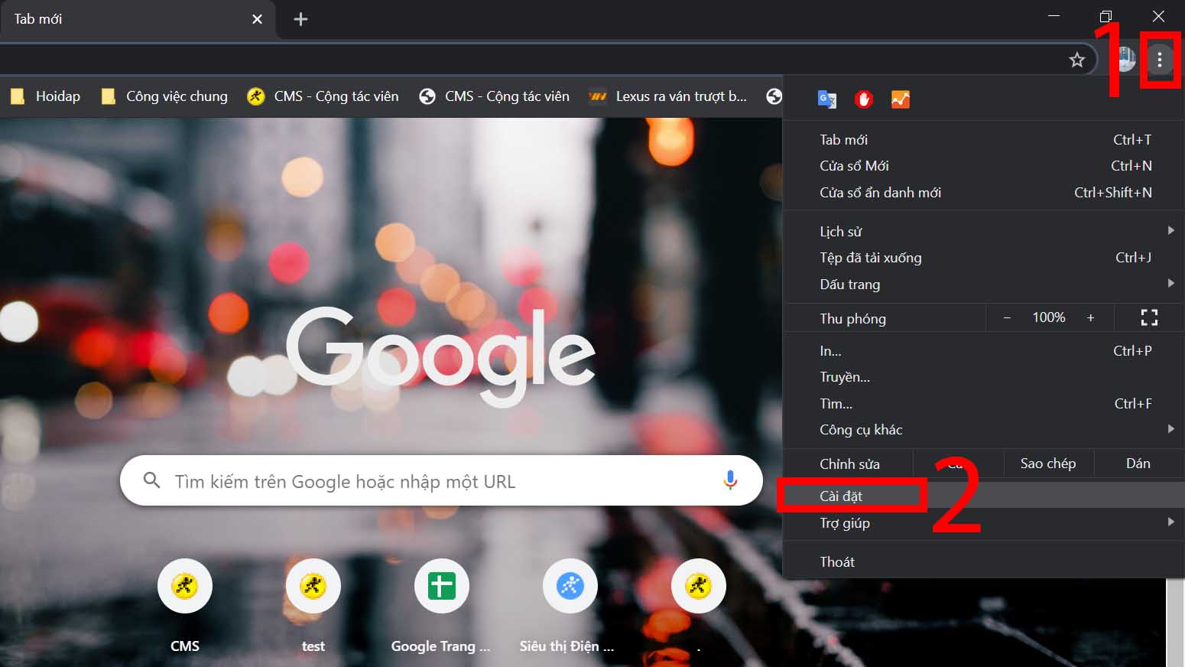Open 'Tệp đã tải xuống' downloads

pyautogui.click(x=984, y=257)
